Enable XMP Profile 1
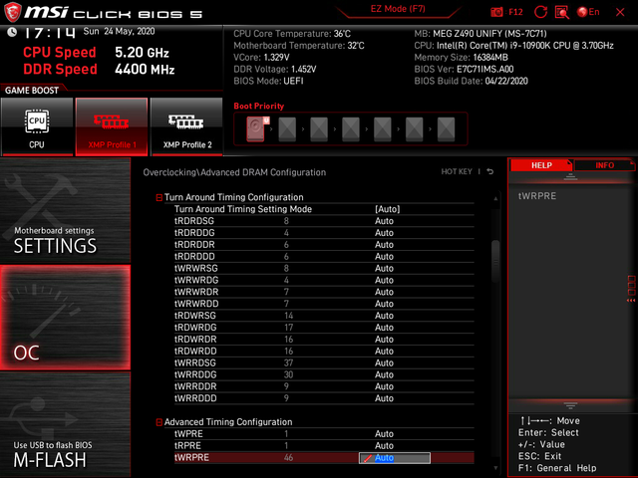638x478 pixels. click(x=112, y=126)
